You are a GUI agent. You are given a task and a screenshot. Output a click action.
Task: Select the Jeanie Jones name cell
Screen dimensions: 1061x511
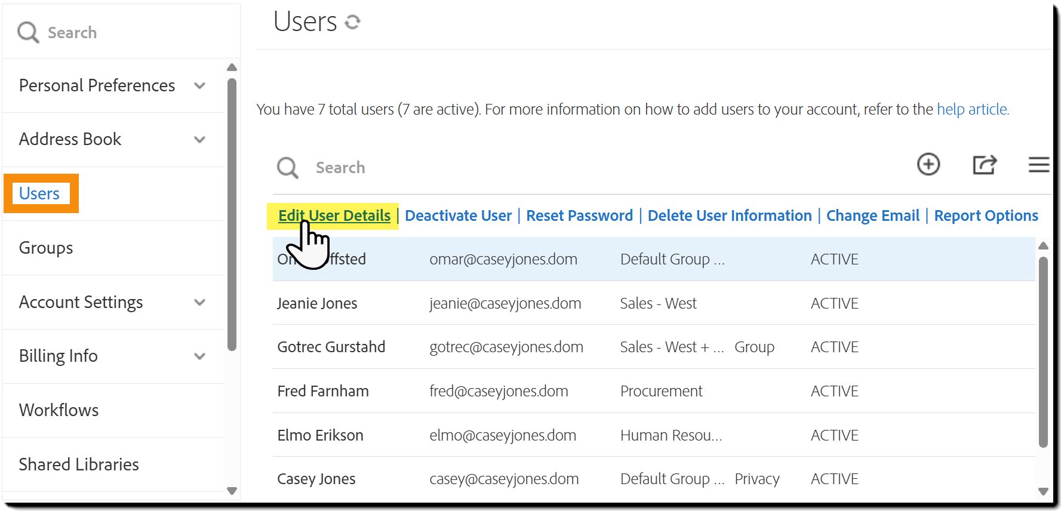(317, 303)
